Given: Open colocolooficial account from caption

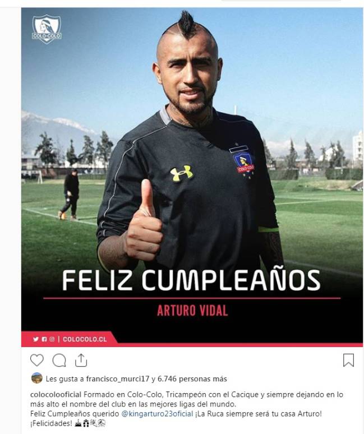Looking at the screenshot, I should pos(56,394).
